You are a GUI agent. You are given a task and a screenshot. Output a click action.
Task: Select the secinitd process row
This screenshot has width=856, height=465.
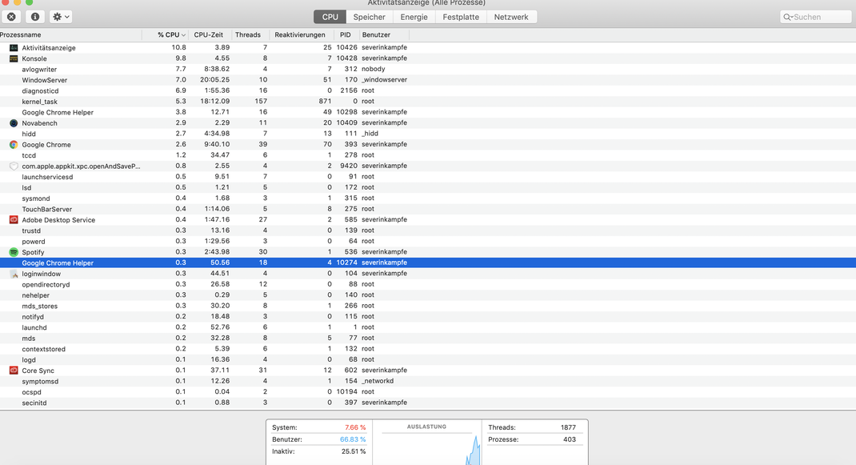[x=428, y=403]
